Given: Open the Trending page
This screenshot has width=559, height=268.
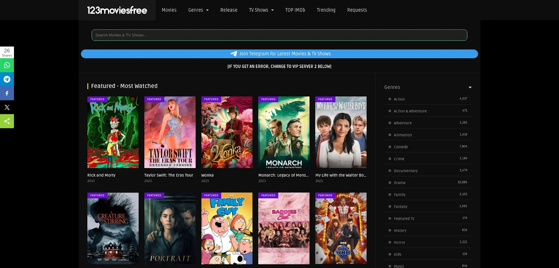Looking at the screenshot, I should 326,10.
